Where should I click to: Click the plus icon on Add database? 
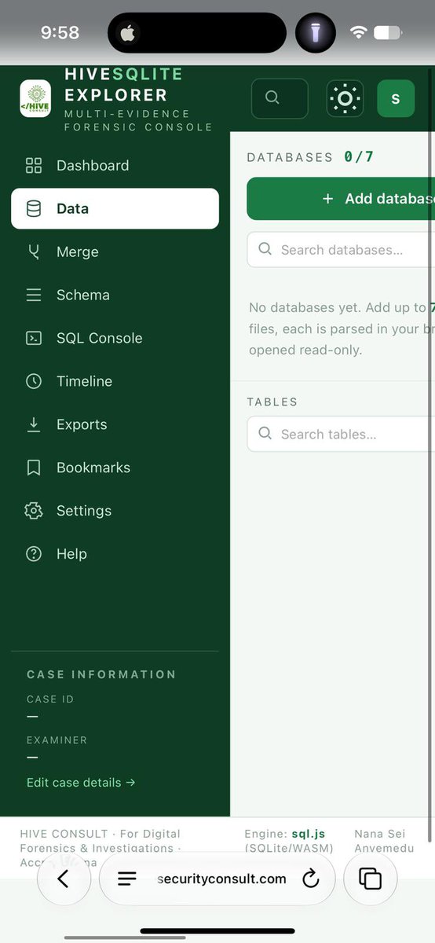pyautogui.click(x=328, y=199)
